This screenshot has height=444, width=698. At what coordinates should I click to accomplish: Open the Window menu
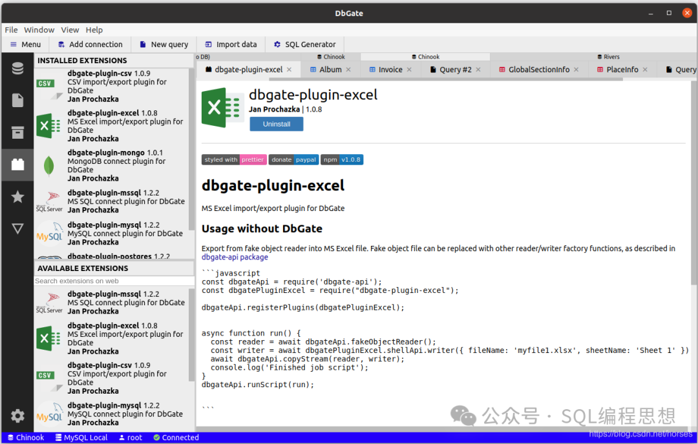tap(39, 30)
